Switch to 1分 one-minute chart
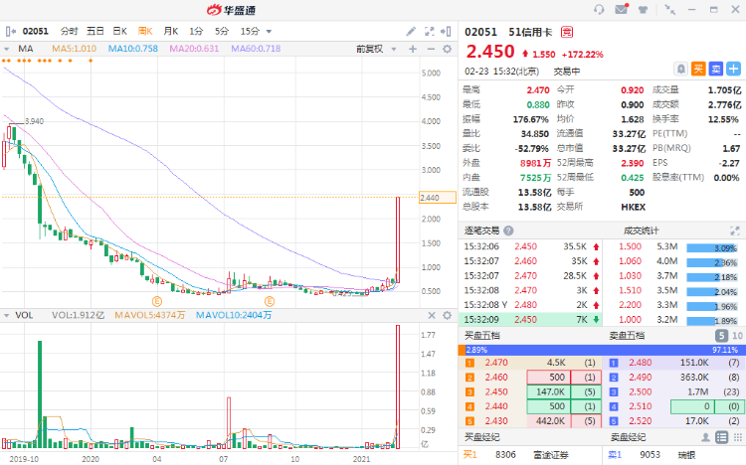This screenshot has width=746, height=465. [196, 32]
